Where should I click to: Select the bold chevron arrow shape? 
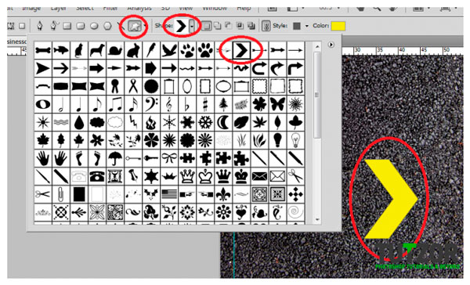[x=241, y=50]
